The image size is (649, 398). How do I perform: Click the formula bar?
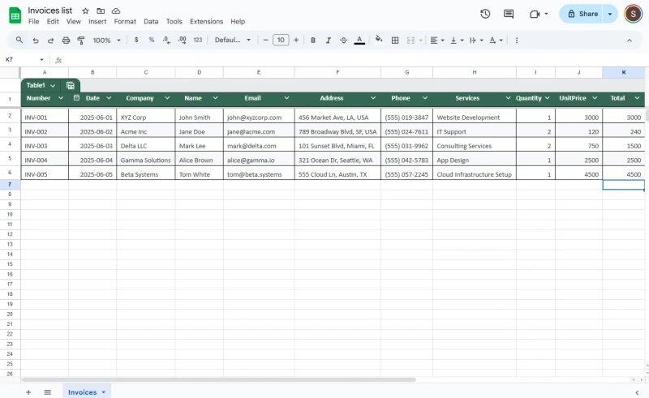tap(356, 60)
